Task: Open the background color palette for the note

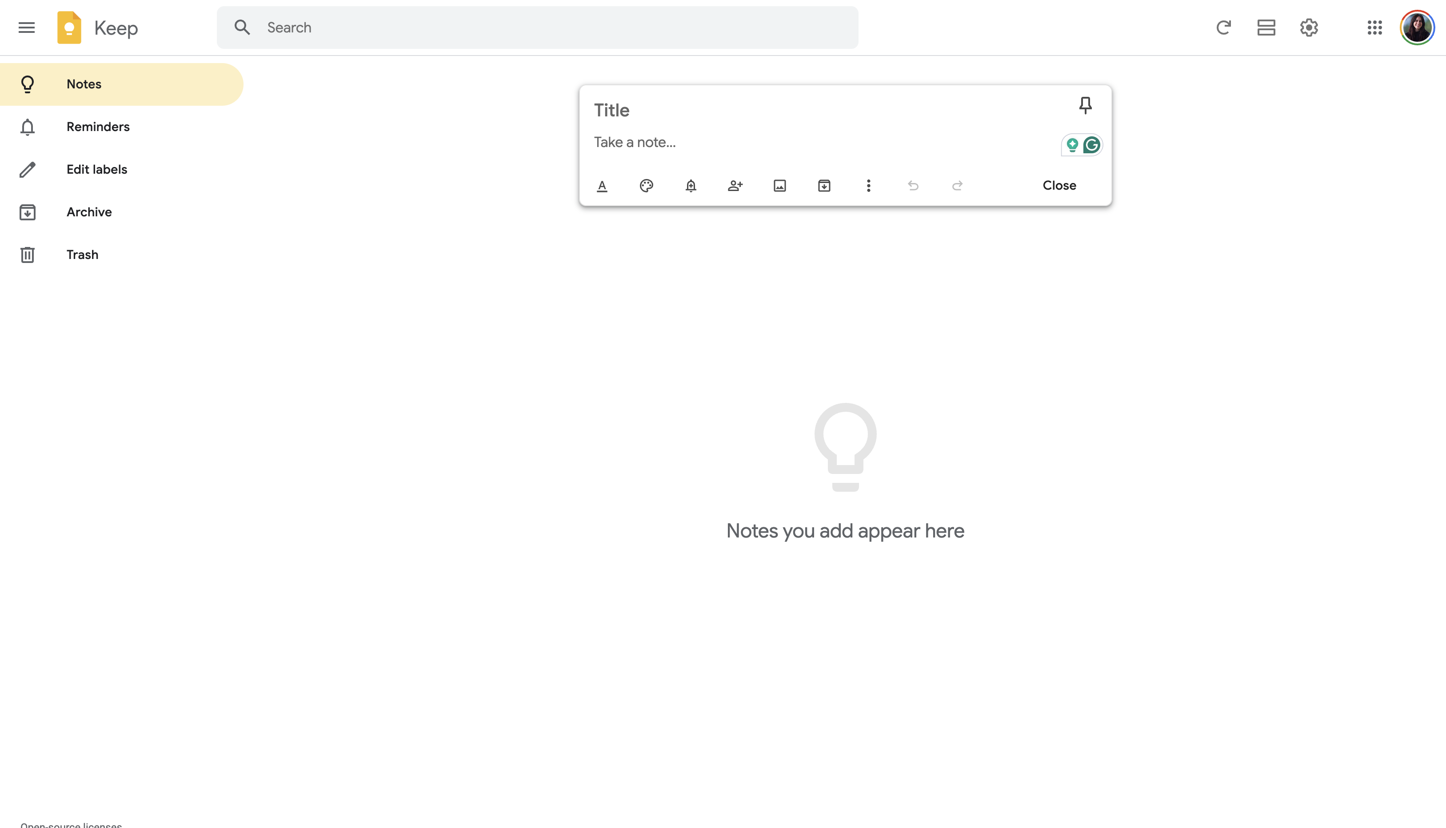Action: click(x=646, y=185)
